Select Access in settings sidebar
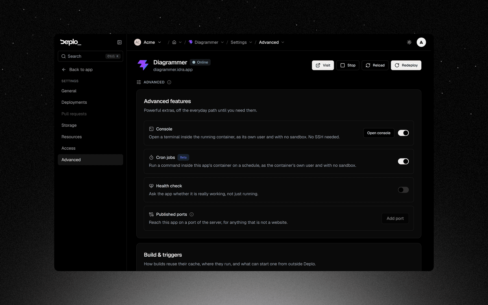 point(90,148)
